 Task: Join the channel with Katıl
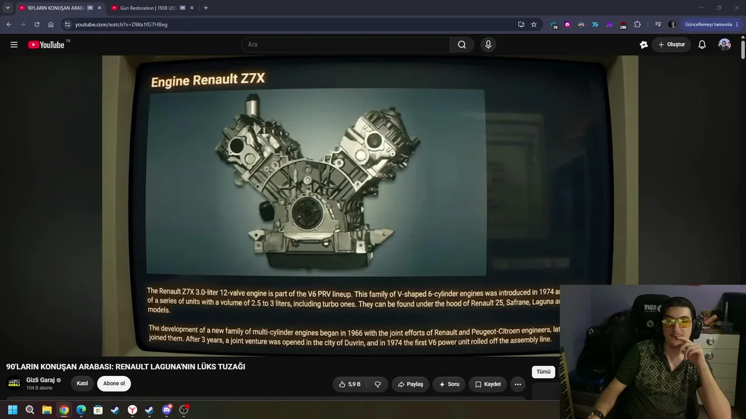(x=82, y=384)
